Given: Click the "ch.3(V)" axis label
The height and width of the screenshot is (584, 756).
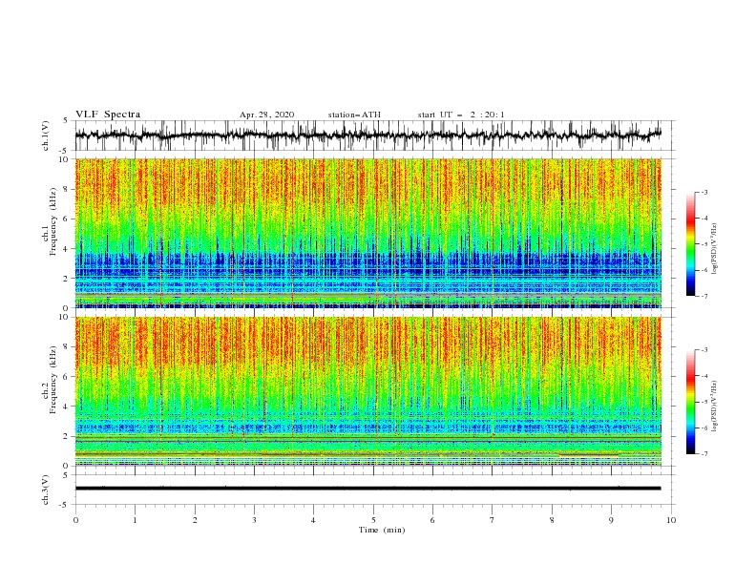Looking at the screenshot, I should [x=46, y=490].
